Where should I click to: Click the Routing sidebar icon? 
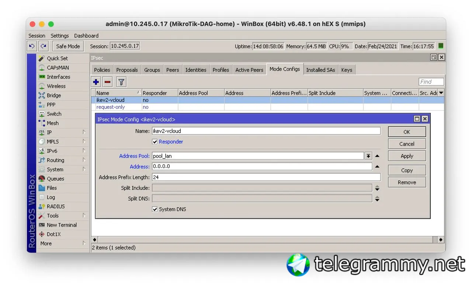click(x=42, y=160)
